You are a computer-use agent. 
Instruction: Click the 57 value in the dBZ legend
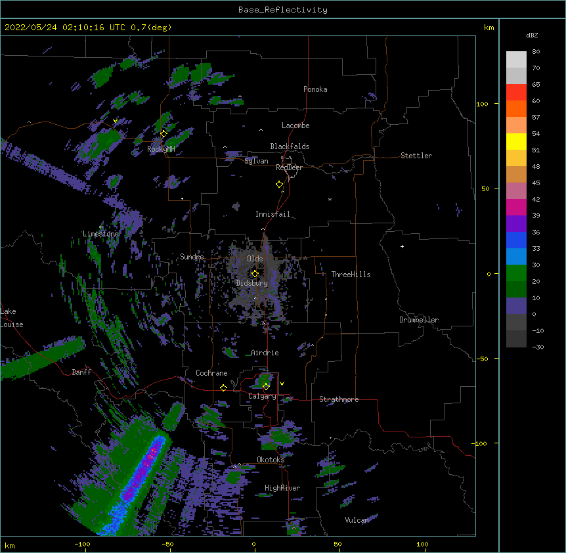[x=536, y=118]
